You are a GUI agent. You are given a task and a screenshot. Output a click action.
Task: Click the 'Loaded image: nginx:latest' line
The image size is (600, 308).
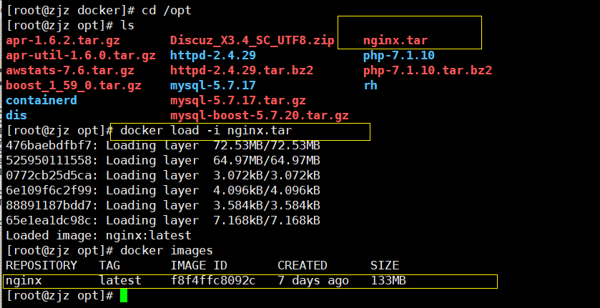99,235
